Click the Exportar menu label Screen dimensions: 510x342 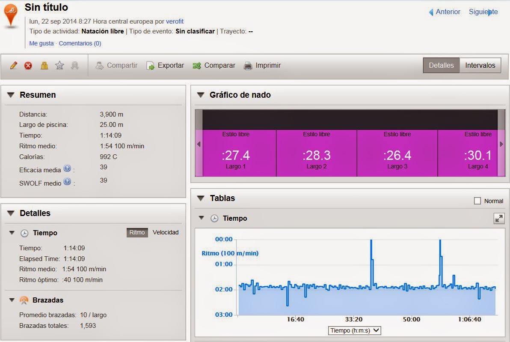pos(171,66)
